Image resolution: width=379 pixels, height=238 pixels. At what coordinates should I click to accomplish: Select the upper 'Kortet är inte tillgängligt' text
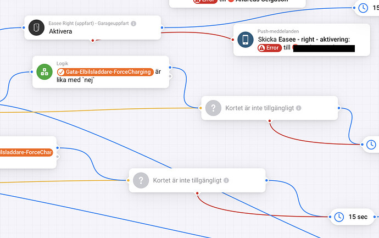(260, 108)
